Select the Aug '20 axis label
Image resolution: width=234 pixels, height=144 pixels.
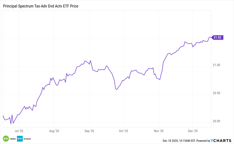pyautogui.click(x=54, y=131)
